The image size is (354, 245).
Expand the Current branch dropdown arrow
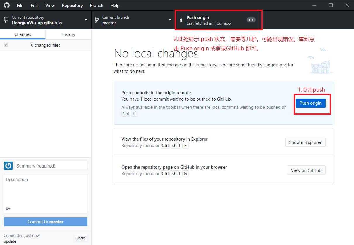coord(170,20)
